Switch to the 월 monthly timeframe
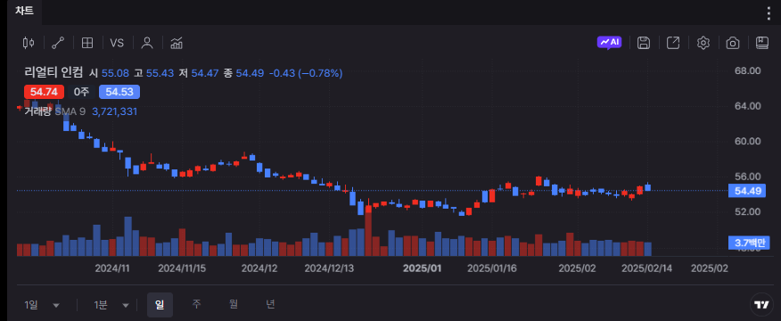 point(234,305)
